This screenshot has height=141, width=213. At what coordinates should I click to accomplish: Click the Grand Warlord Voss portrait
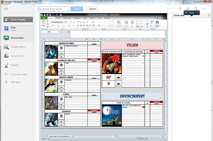112,64
